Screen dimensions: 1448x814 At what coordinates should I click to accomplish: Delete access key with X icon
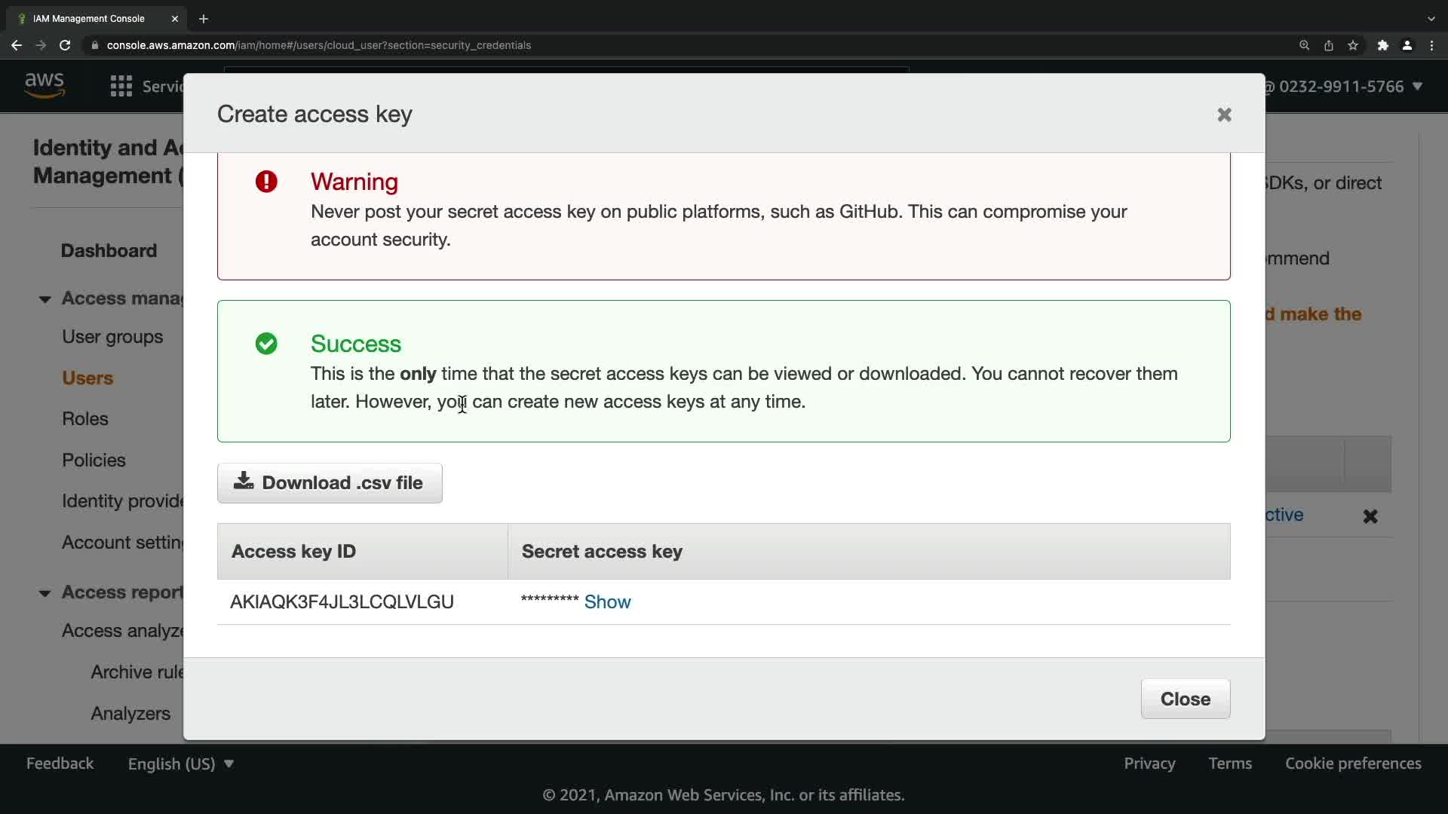pyautogui.click(x=1370, y=516)
